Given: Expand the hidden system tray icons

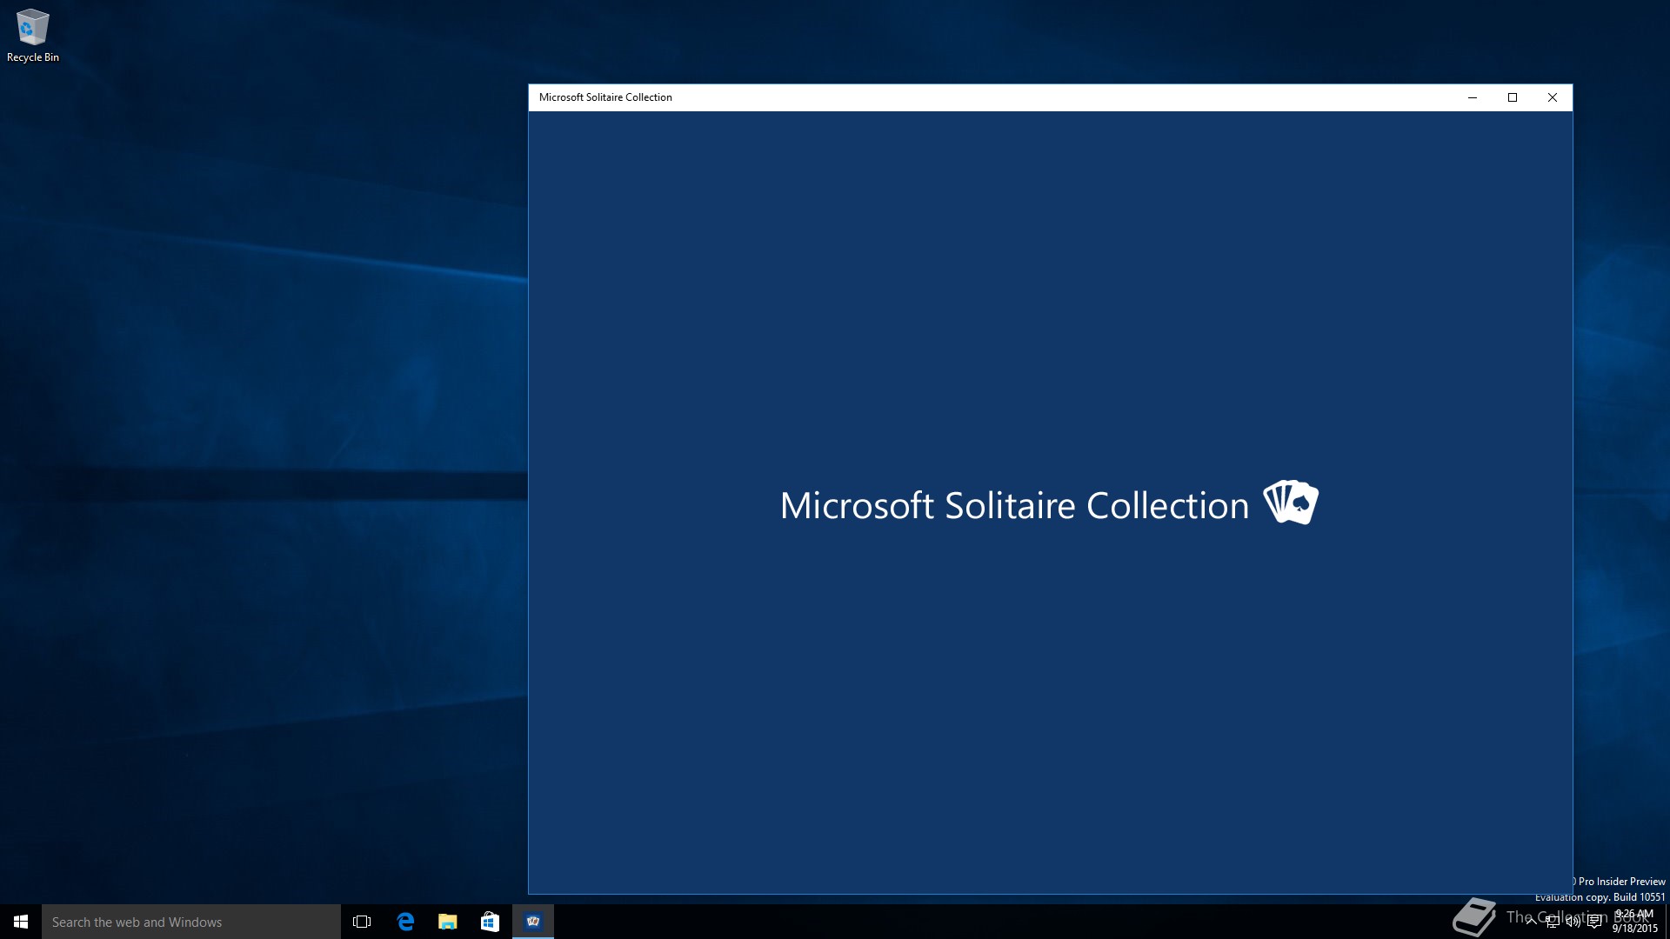Looking at the screenshot, I should click(1532, 922).
